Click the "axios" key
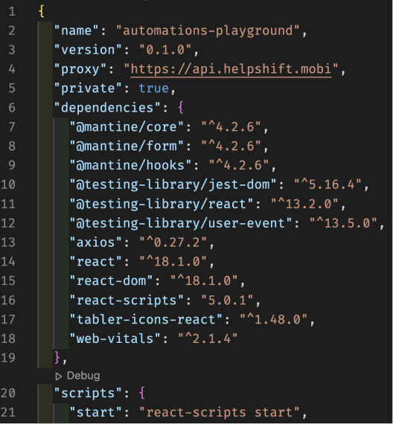Screen dimensions: 393x424 pos(95,242)
